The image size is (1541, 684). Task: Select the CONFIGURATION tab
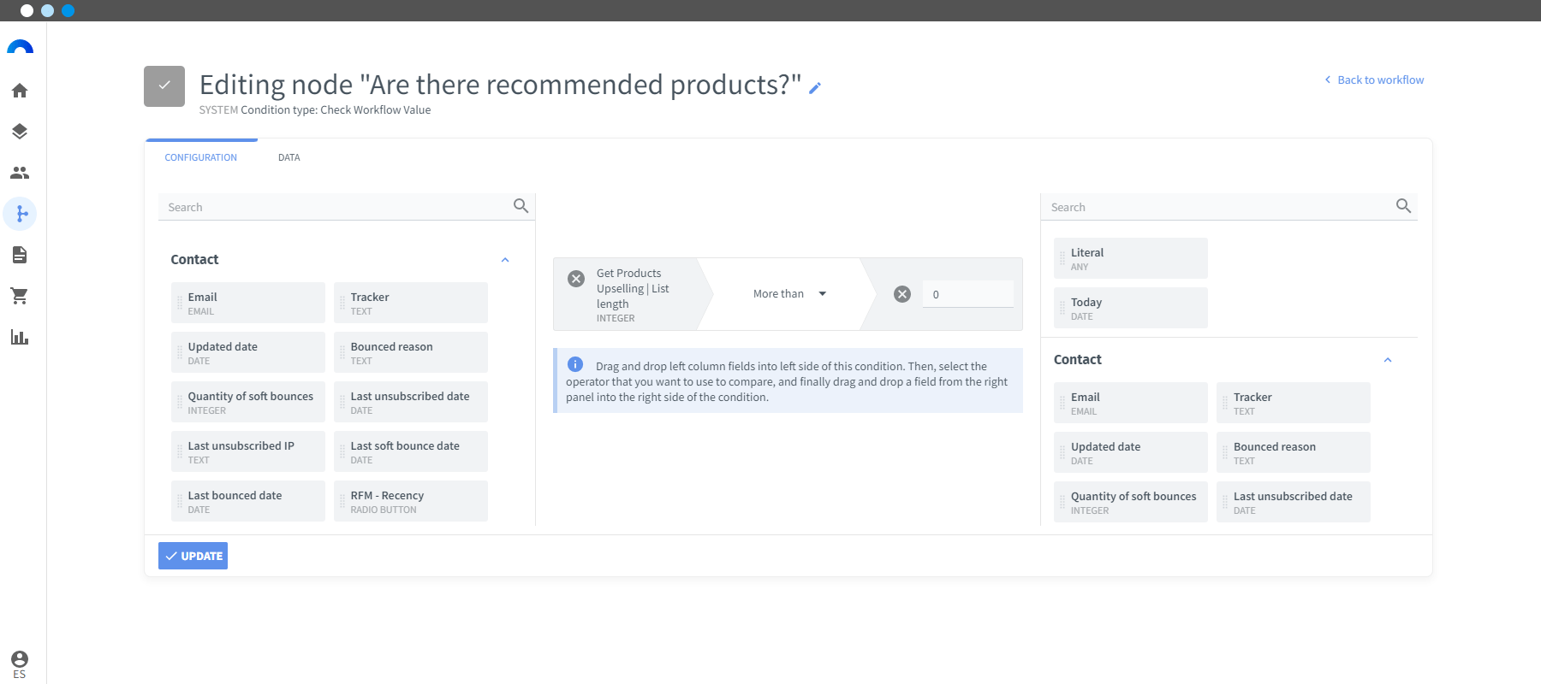201,157
